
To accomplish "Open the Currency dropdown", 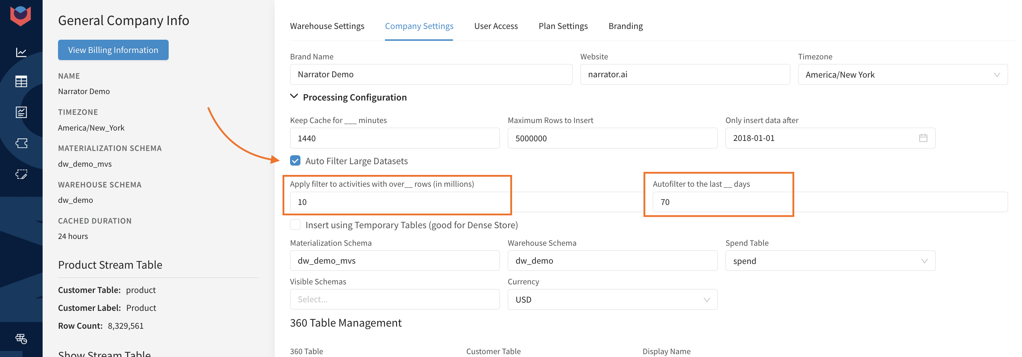I will pos(612,299).
